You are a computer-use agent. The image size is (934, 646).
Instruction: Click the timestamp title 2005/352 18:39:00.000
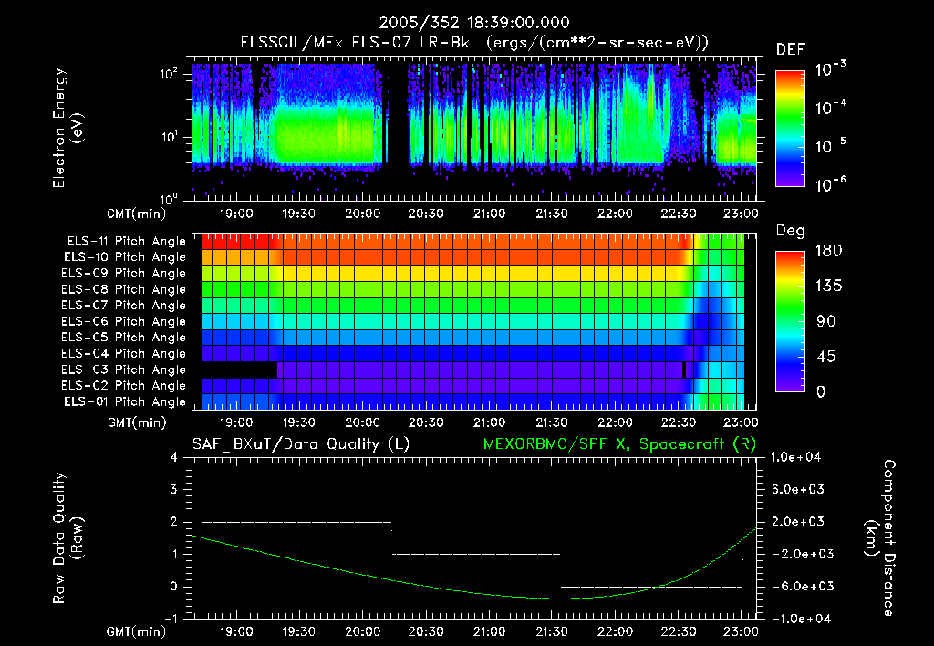474,23
